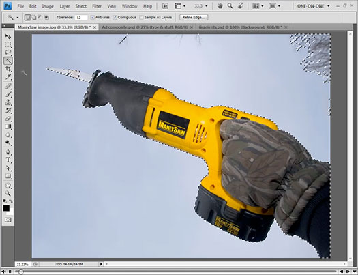Image resolution: width=358 pixels, height=275 pixels.
Task: Click the Hand tool in application bar
Action: 220,6
